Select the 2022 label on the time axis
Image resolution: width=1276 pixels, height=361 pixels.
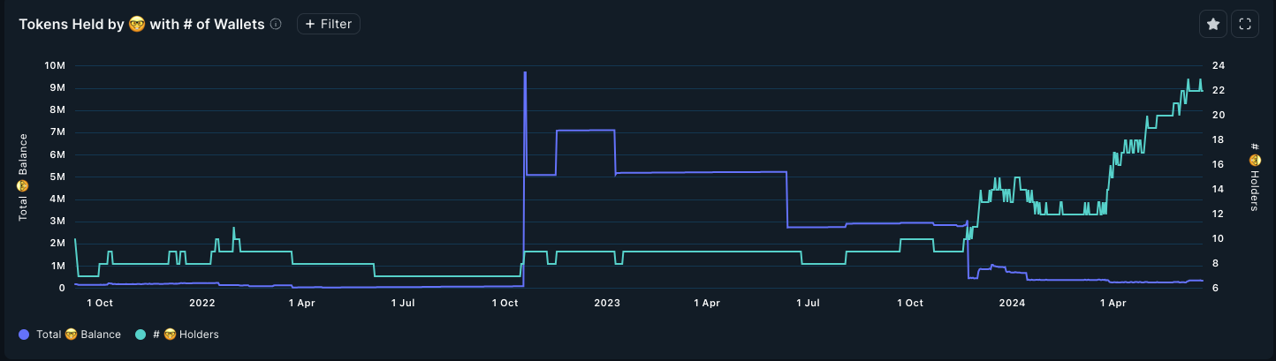(202, 303)
